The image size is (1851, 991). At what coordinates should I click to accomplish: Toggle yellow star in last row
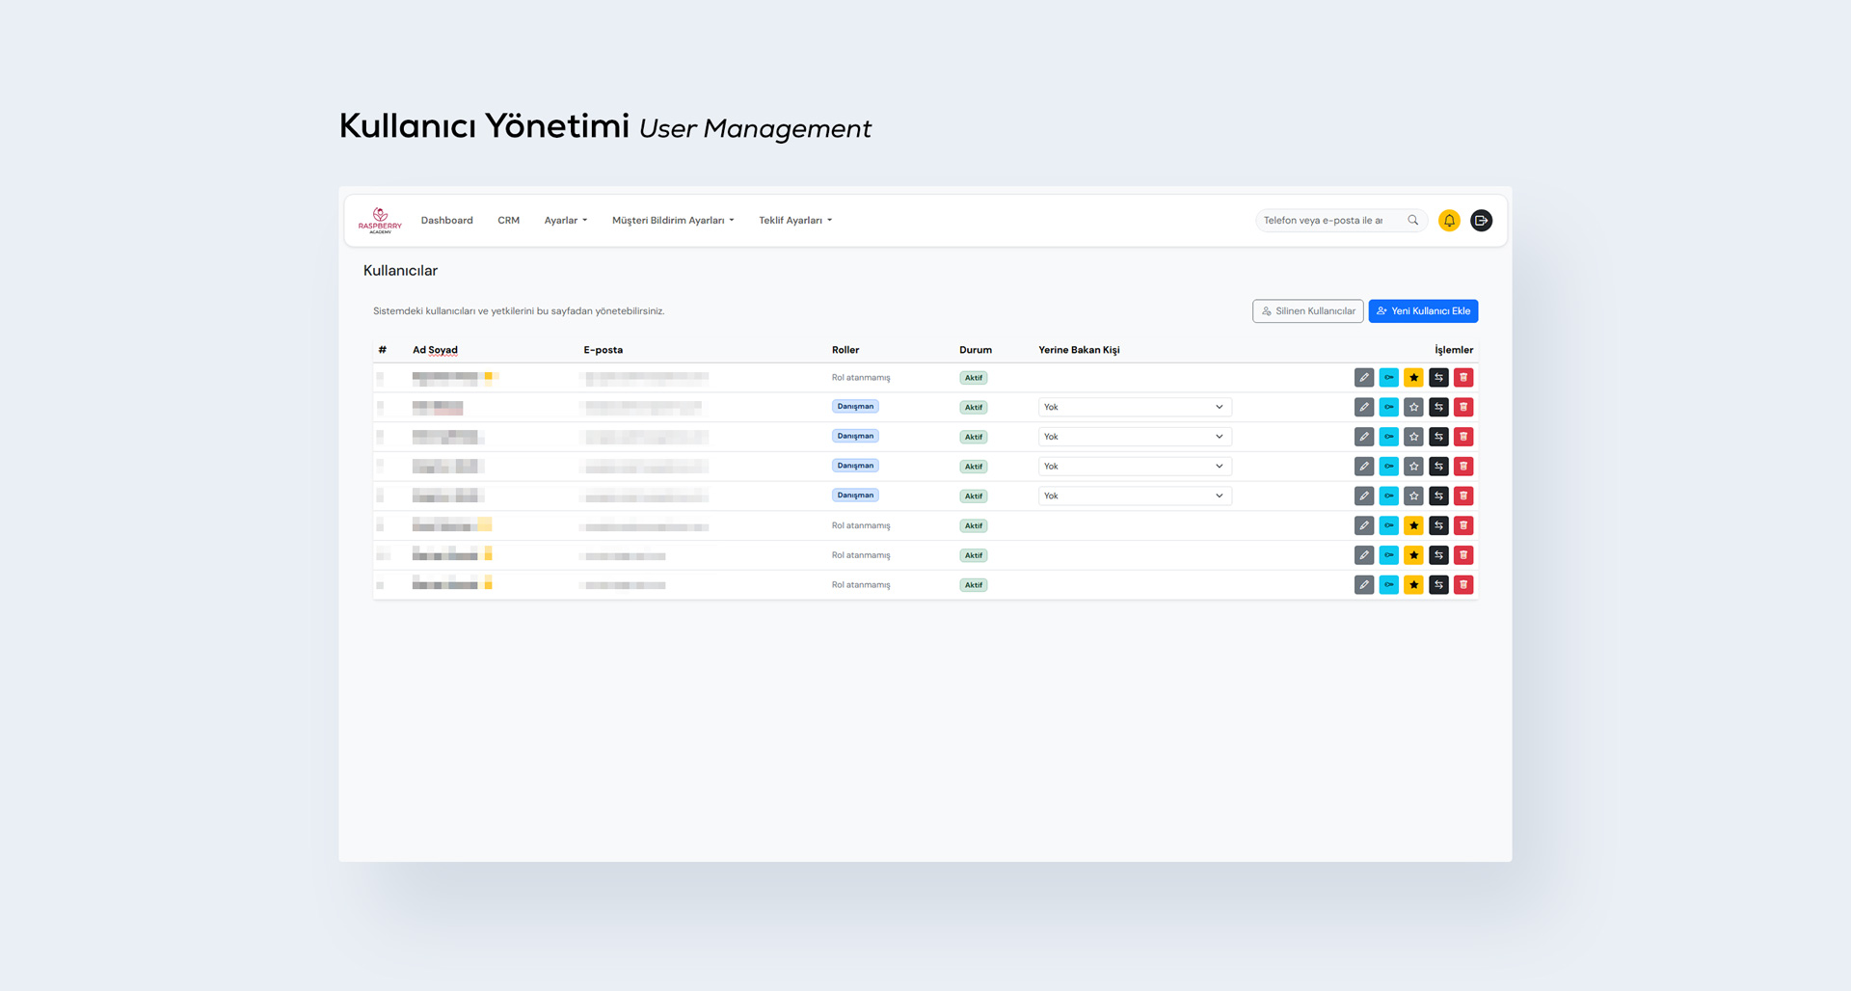click(1413, 585)
